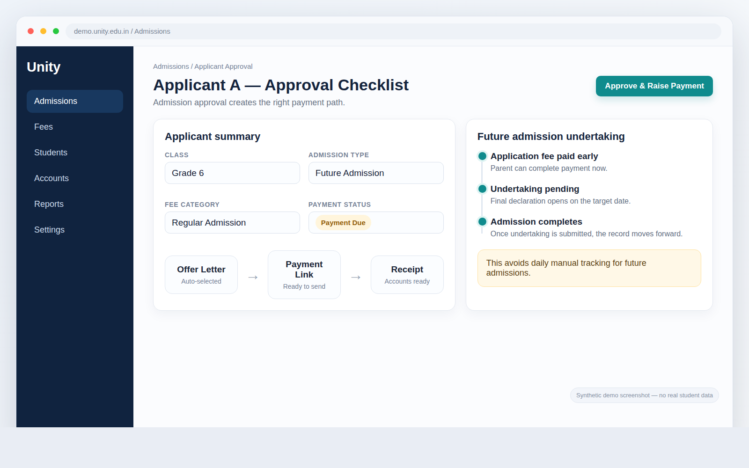Open the Students section
The width and height of the screenshot is (749, 468).
pos(75,153)
